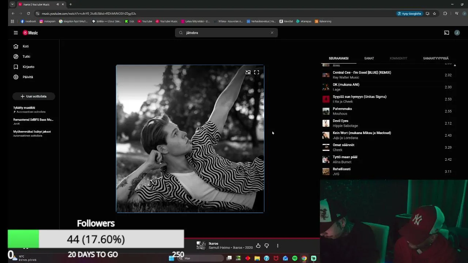This screenshot has height=263, width=468.
Task: Play Kein Wort from the queue
Action: (x=388, y=135)
